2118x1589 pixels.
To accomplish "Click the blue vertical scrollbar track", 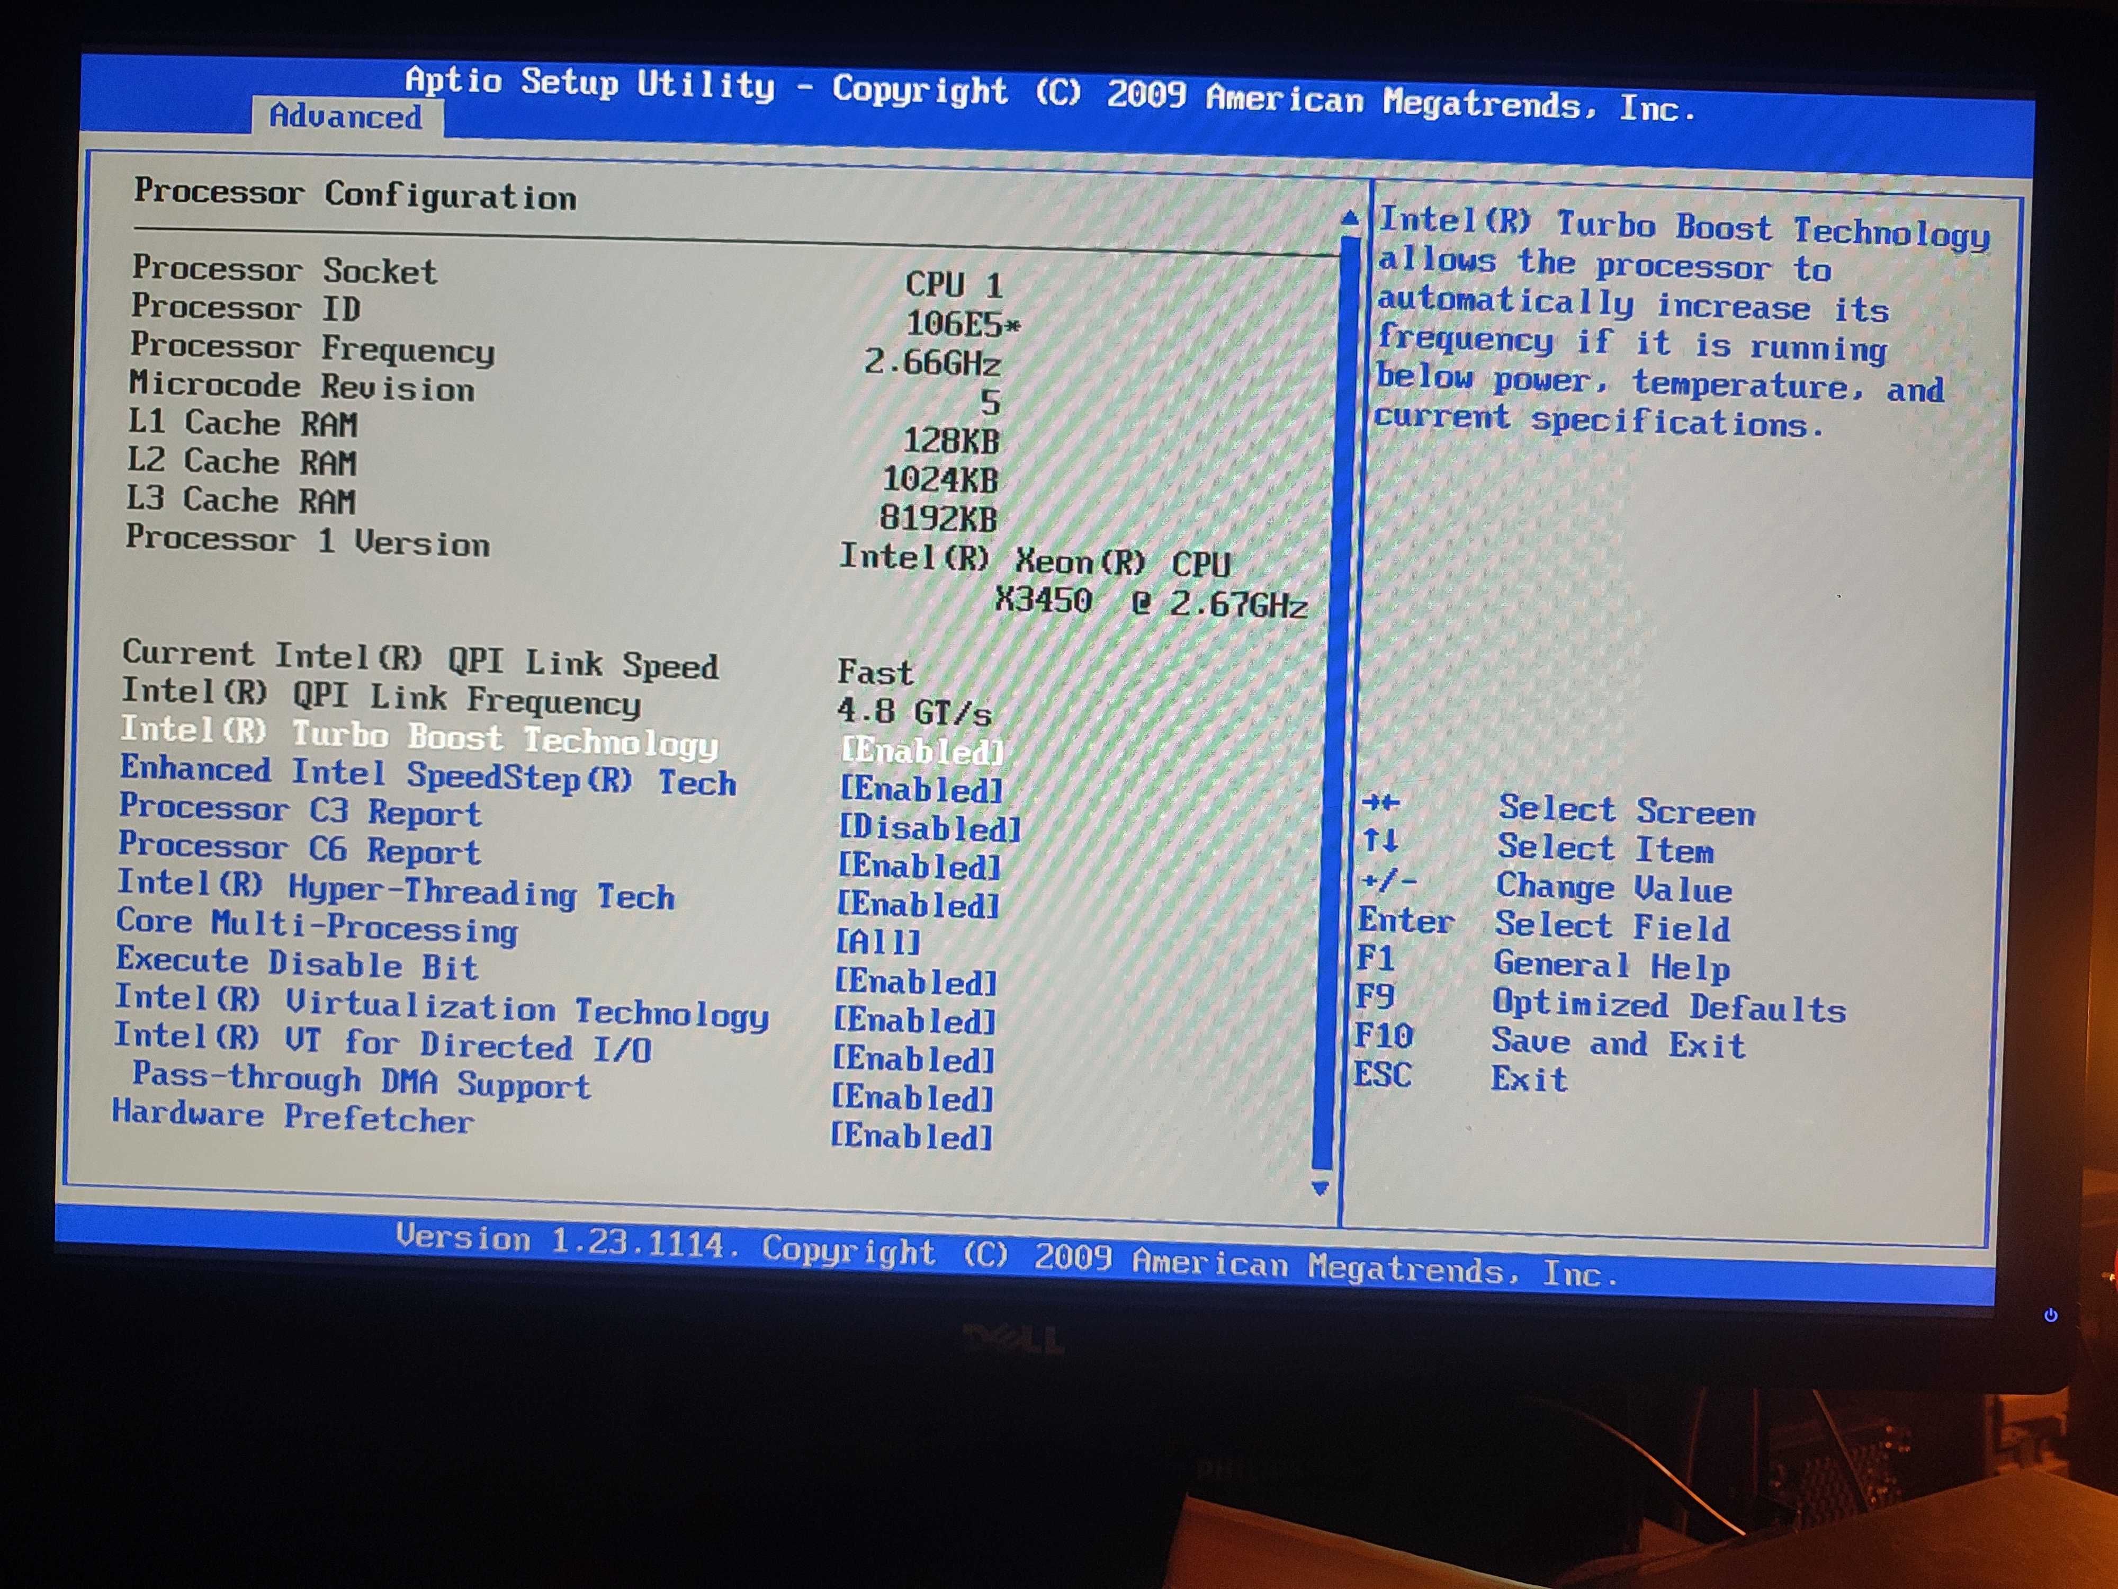I will click(x=1336, y=704).
